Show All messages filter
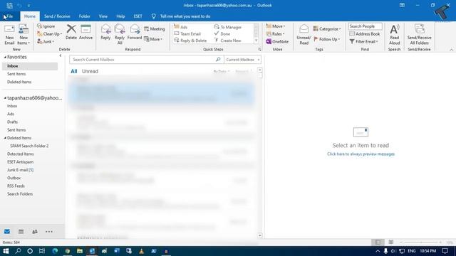Viewport: 456px width, 256px height. click(x=74, y=71)
